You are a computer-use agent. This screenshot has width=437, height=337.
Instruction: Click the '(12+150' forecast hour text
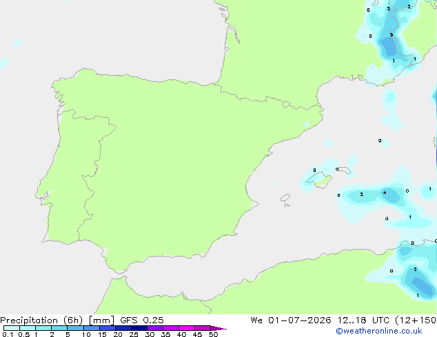click(x=416, y=320)
